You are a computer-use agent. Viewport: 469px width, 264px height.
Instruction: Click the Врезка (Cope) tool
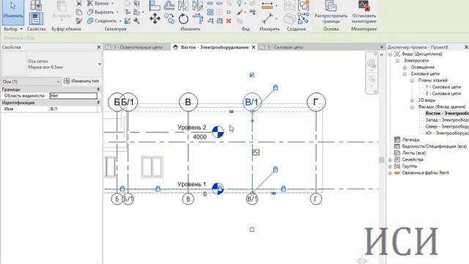coord(101,4)
